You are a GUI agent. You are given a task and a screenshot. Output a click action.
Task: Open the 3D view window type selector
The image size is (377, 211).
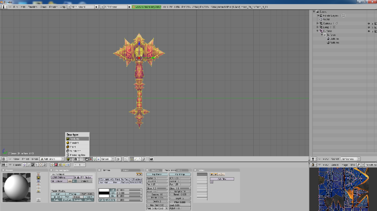(x=4, y=159)
